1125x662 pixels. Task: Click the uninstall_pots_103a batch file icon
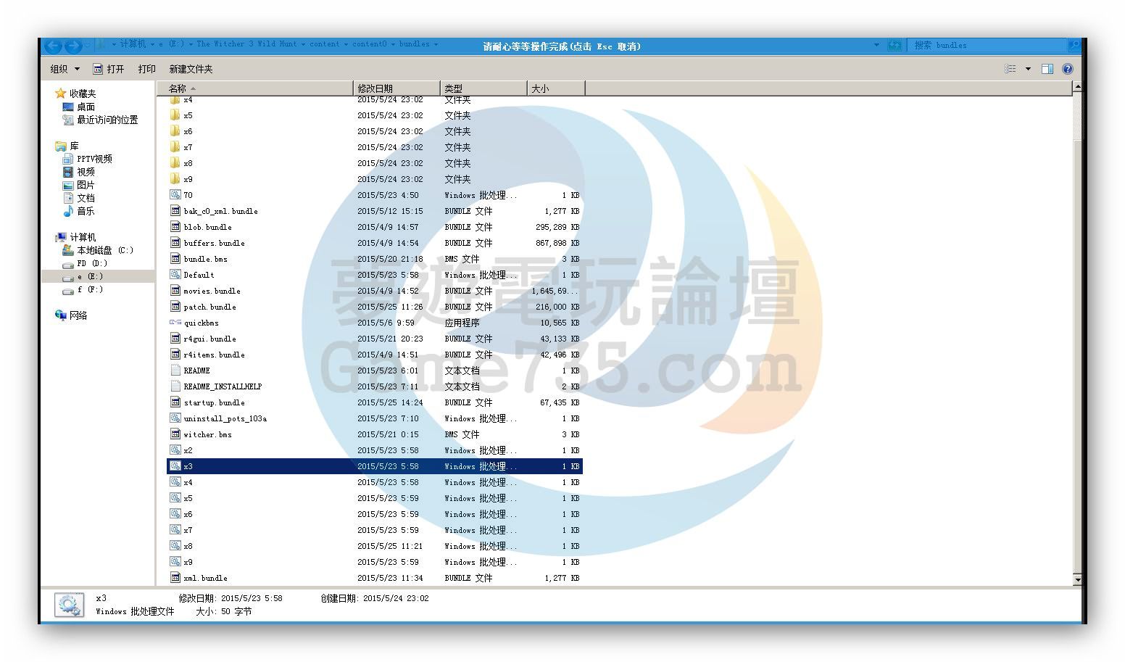coord(175,418)
